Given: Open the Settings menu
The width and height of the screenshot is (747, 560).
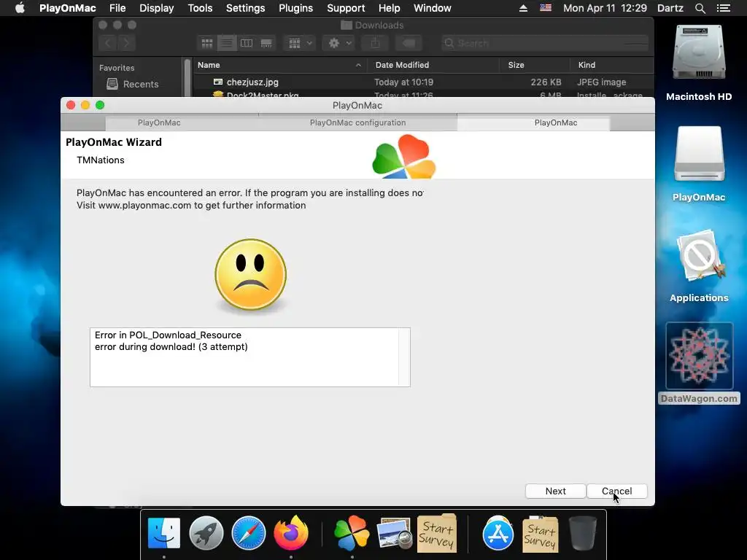Looking at the screenshot, I should (245, 8).
